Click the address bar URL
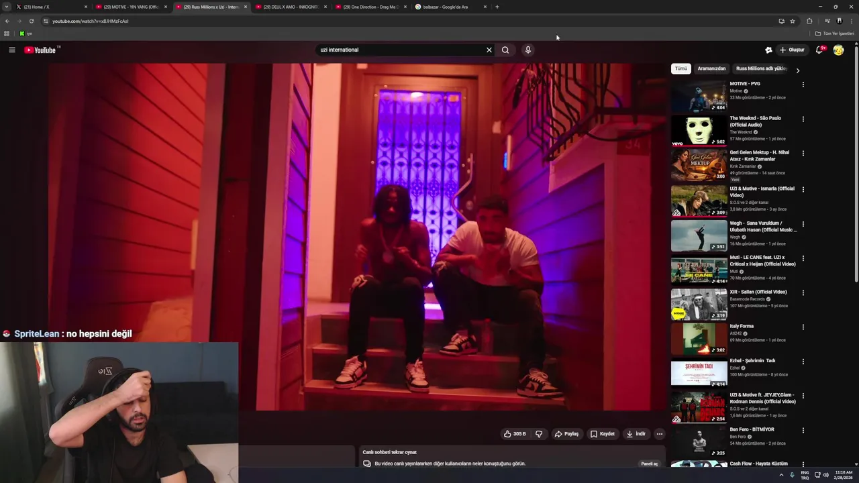Screen dimensions: 859x483 pyautogui.click(x=91, y=21)
